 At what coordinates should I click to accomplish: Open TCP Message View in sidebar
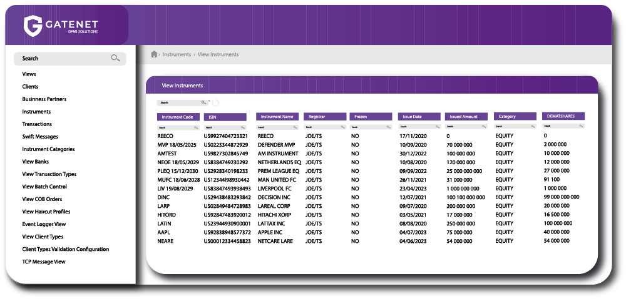pos(44,262)
